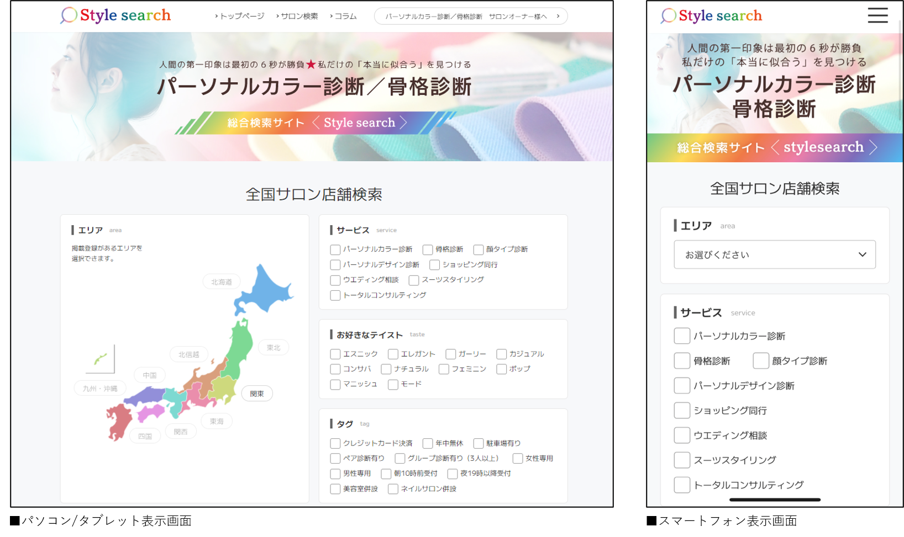Enable 骨格診断 in the smartphone service list
This screenshot has width=904, height=537.
681,360
